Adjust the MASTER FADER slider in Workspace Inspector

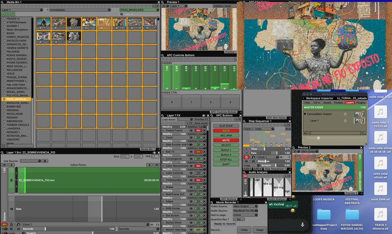pos(335,108)
